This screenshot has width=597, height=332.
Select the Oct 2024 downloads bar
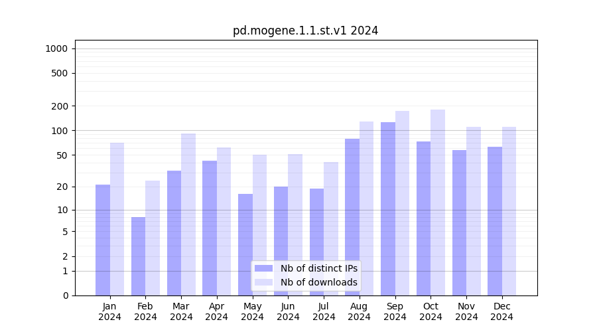(438, 203)
